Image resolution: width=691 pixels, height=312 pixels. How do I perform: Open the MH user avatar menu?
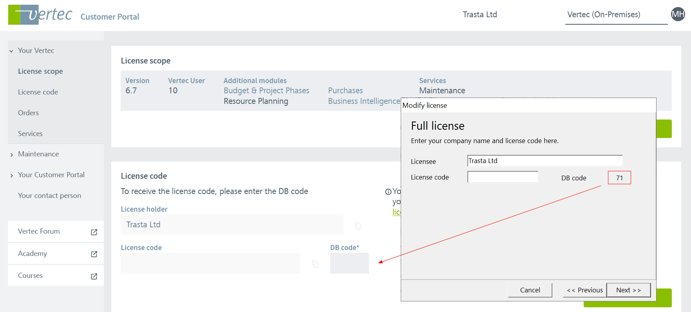[x=678, y=15]
